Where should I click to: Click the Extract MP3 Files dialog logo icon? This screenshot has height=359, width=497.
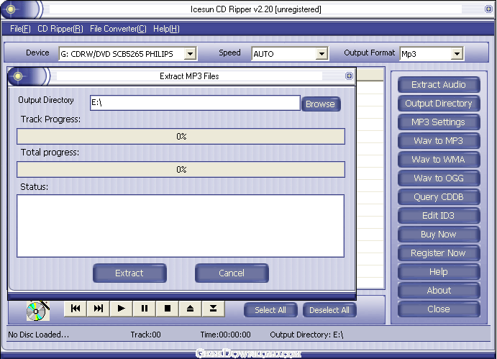pyautogui.click(x=18, y=76)
